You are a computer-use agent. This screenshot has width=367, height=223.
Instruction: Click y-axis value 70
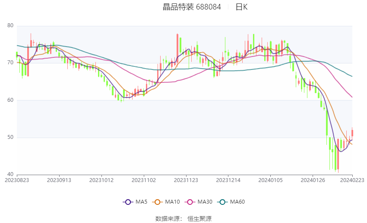click(10, 63)
